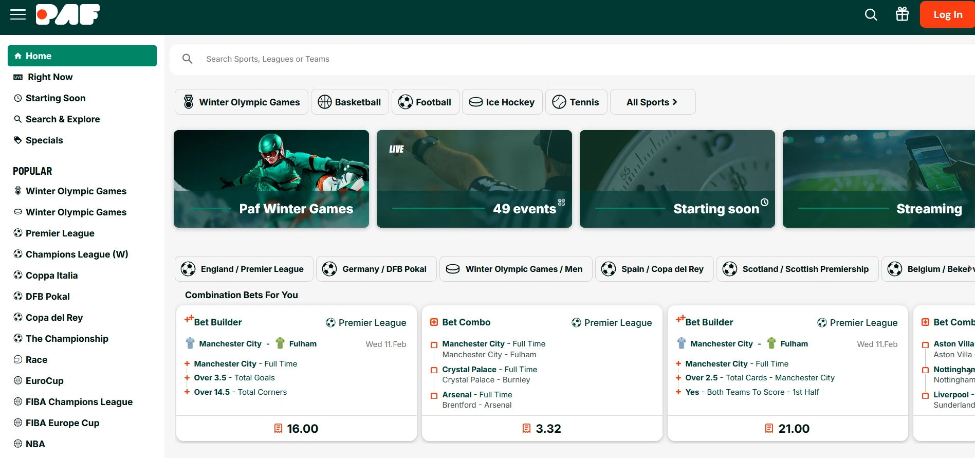
Task: Select the Basketball sport chip
Action: tap(350, 102)
